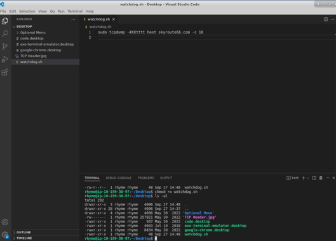Viewport: 336px width, 241px height.
Task: Open the File menu
Action: 3,11
